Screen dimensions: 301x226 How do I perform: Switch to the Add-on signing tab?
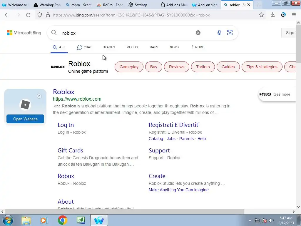[205, 5]
